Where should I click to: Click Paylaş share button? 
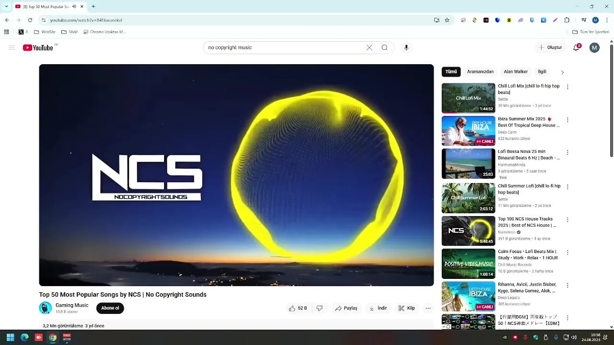point(346,308)
